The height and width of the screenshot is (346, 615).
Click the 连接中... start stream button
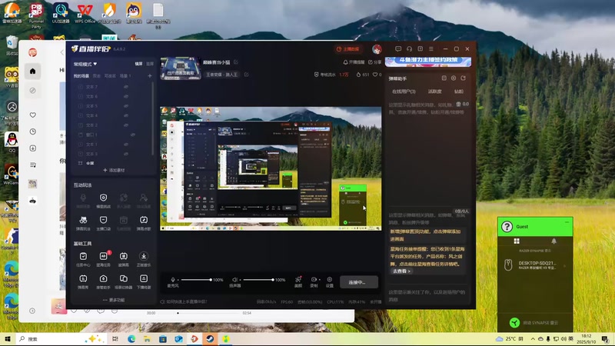click(358, 282)
